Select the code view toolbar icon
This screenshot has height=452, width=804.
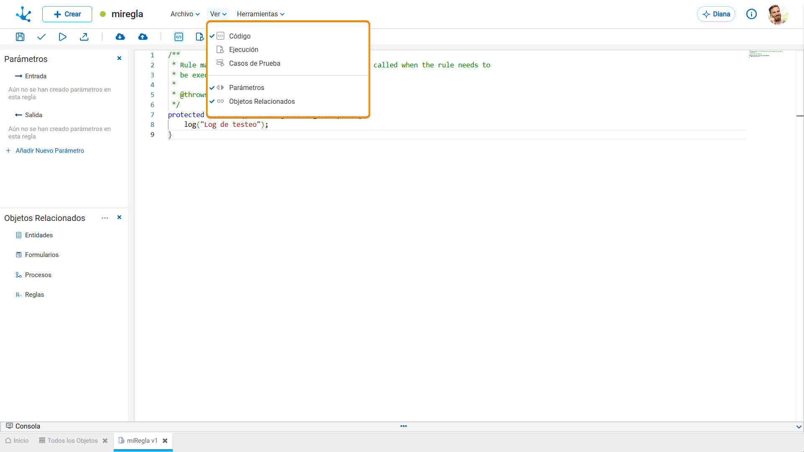point(179,37)
